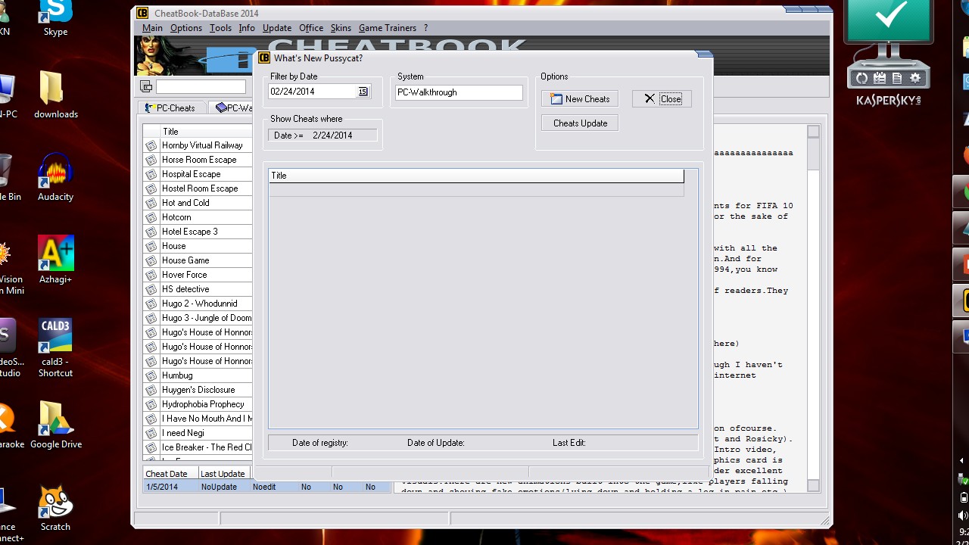Click the Hot and Cold entry icon
This screenshot has height=545, width=969.
(x=151, y=203)
